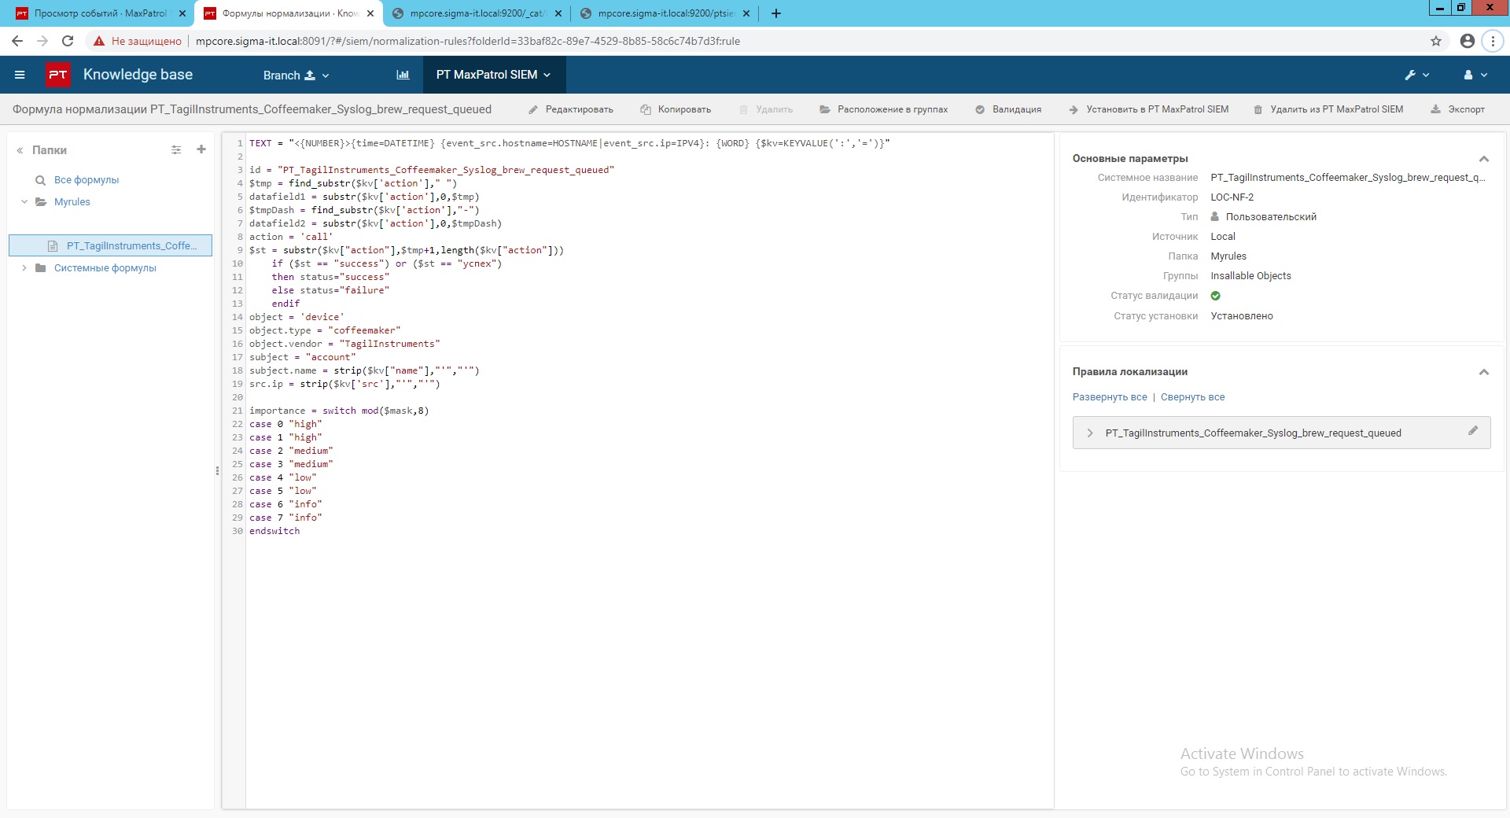The width and height of the screenshot is (1510, 818).
Task: Switch to mpcore 9200/ptsie browser tab
Action: tap(664, 13)
